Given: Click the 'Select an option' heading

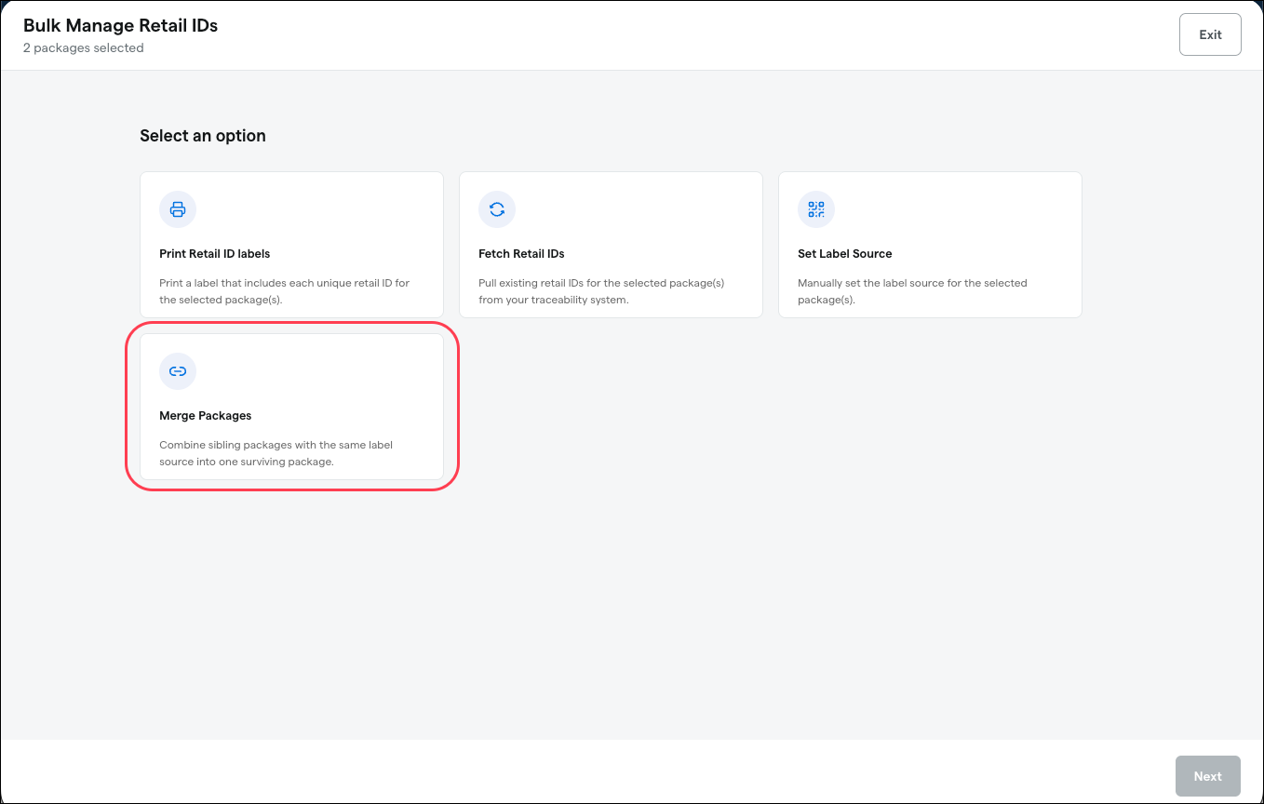Looking at the screenshot, I should (203, 136).
